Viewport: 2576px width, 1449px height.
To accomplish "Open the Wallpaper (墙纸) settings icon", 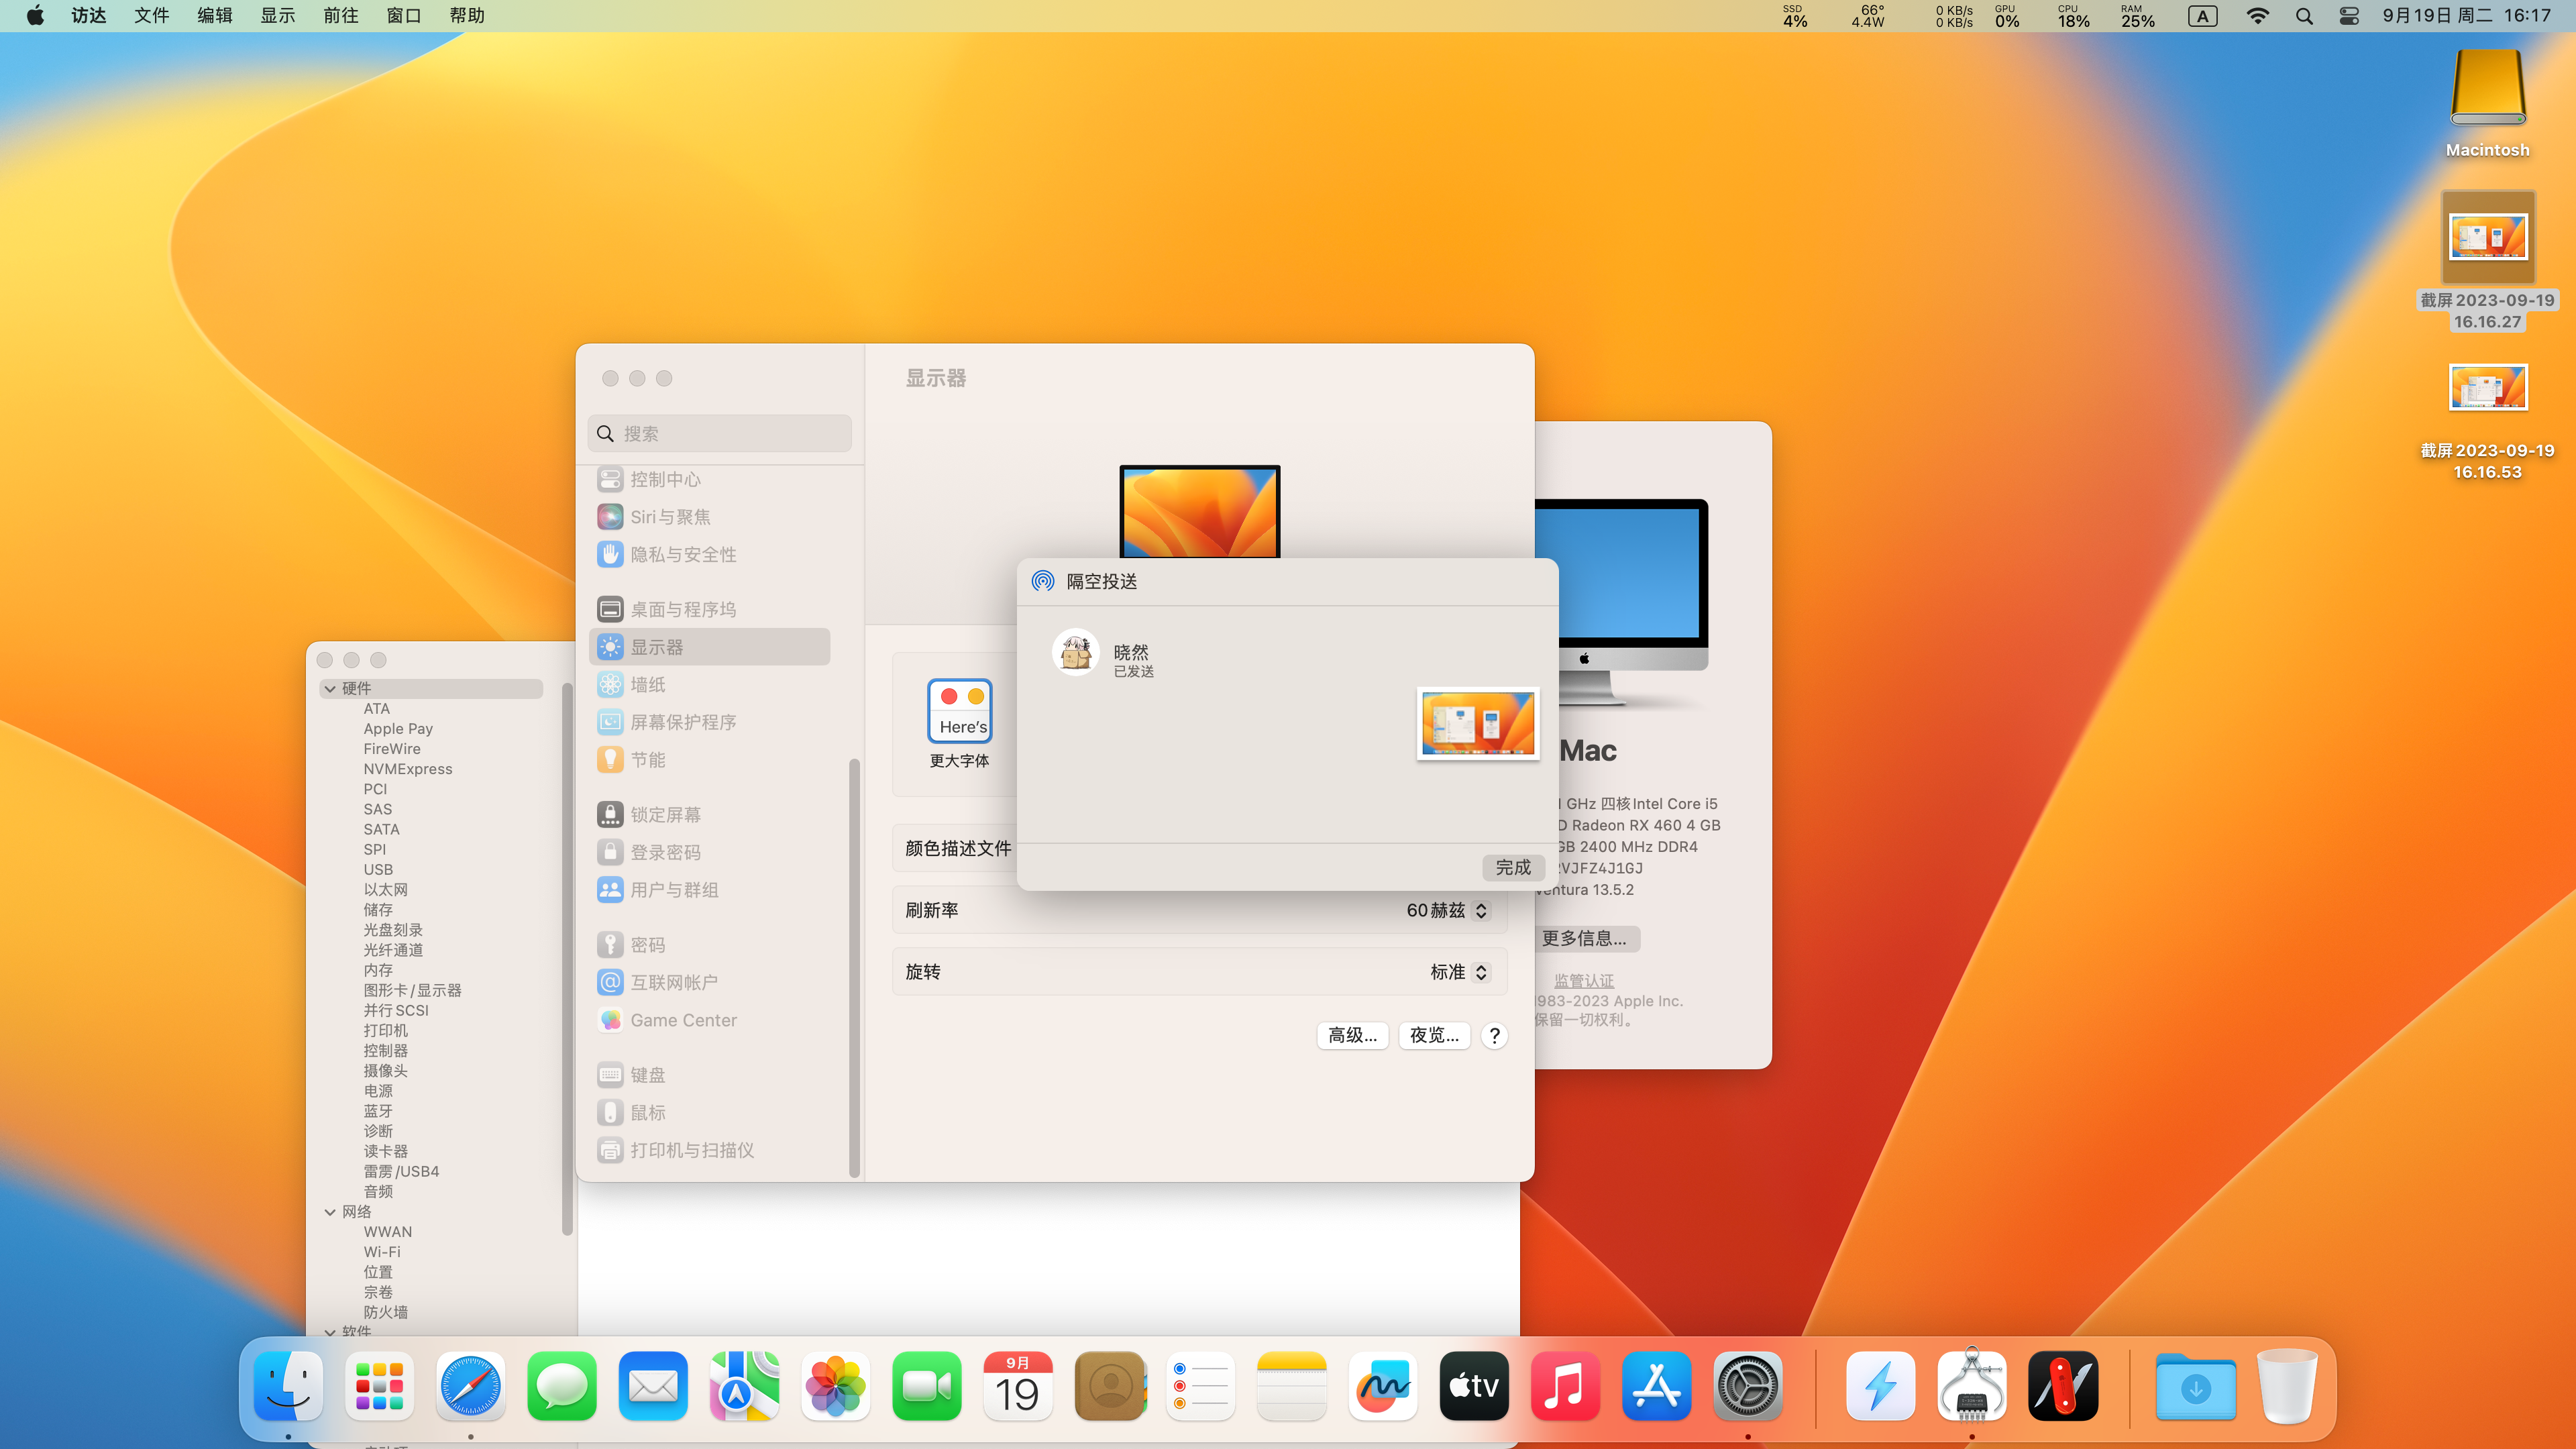I will 610,685.
